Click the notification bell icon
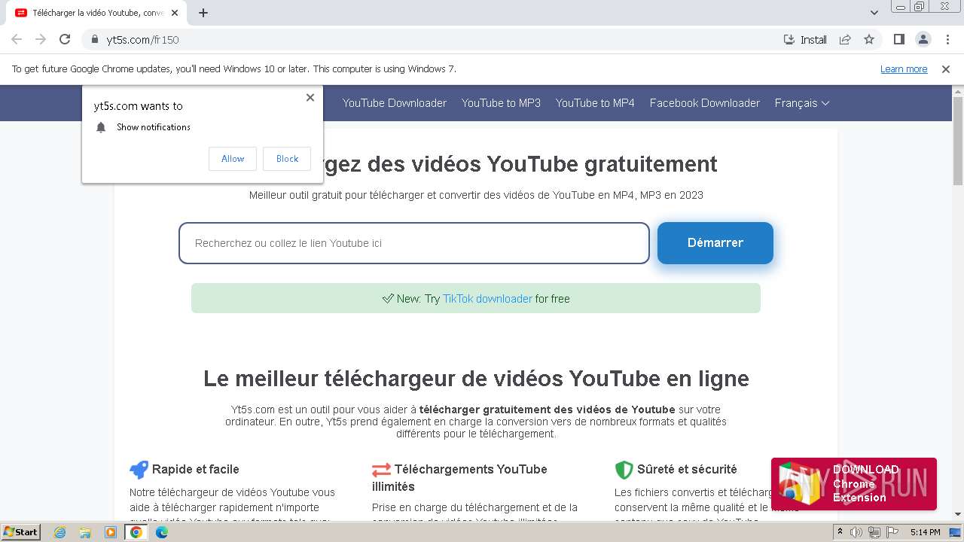This screenshot has width=964, height=542. pyautogui.click(x=101, y=127)
